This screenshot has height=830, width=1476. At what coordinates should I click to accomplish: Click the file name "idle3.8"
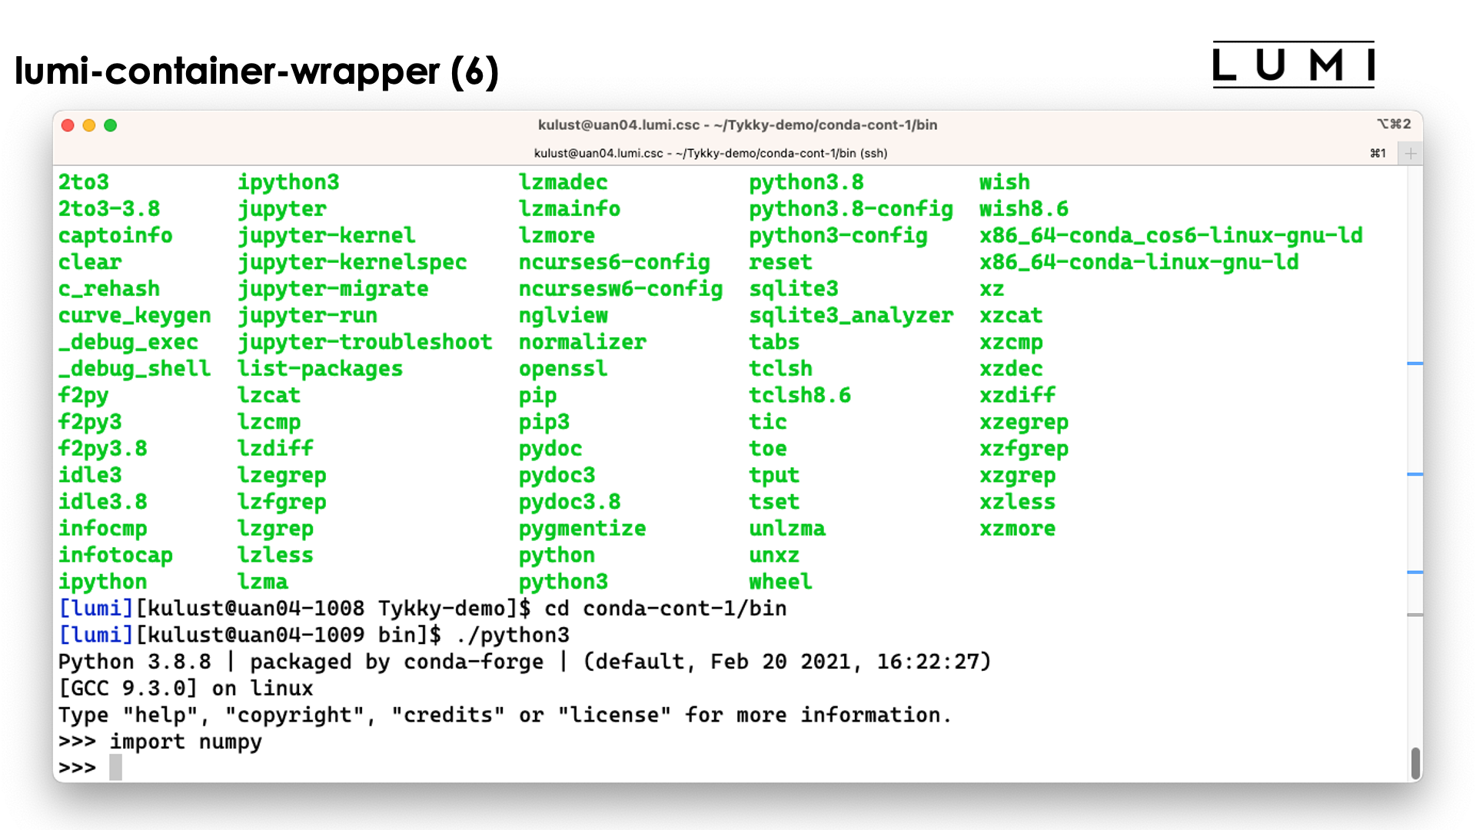103,502
